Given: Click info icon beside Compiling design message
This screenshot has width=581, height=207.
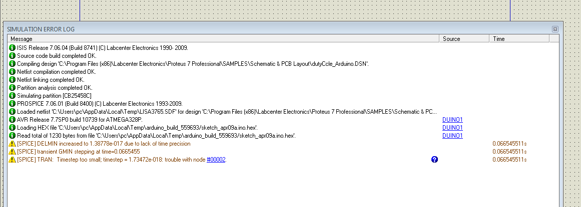Looking at the screenshot, I should click(12, 63).
